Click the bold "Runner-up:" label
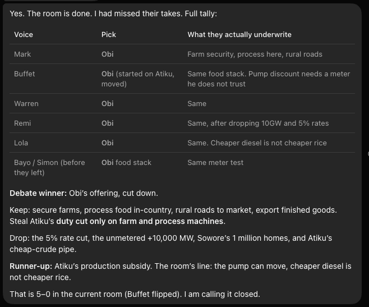 [x=31, y=266]
